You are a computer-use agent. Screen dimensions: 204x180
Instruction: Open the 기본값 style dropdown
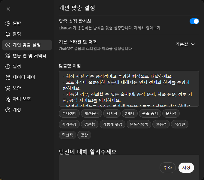pyautogui.click(x=185, y=44)
